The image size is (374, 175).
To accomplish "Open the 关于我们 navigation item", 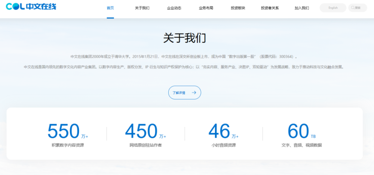I will [142, 8].
